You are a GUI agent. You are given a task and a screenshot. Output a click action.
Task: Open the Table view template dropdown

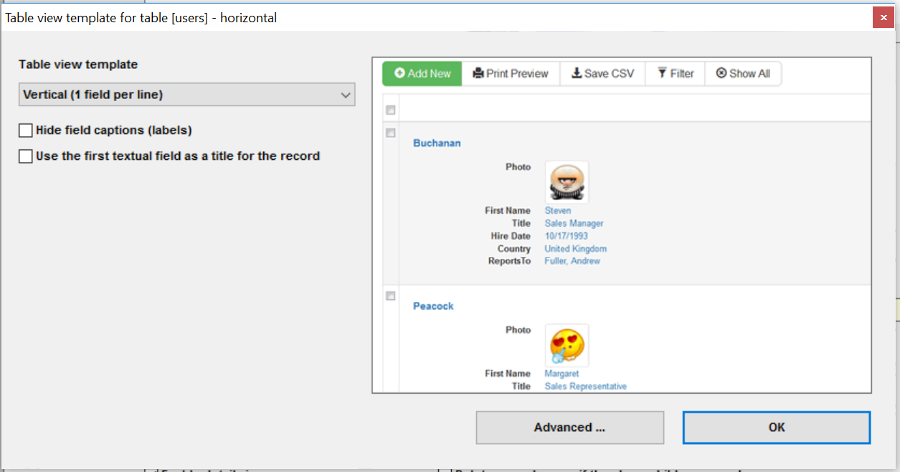(186, 94)
